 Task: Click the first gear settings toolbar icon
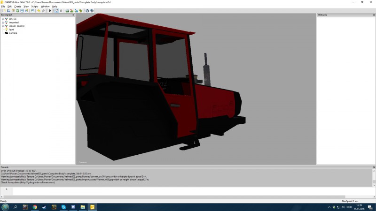point(87,11)
